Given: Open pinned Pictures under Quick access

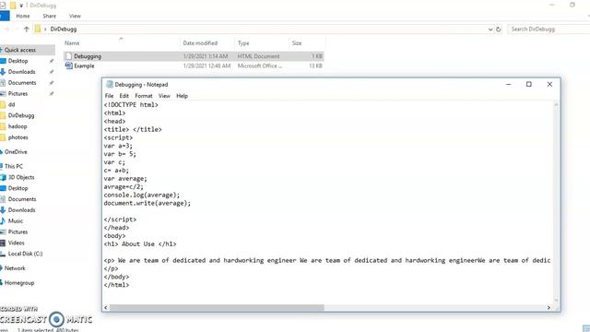Looking at the screenshot, I should [x=18, y=93].
